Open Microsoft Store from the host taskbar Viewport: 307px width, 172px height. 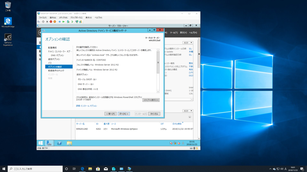98,169
